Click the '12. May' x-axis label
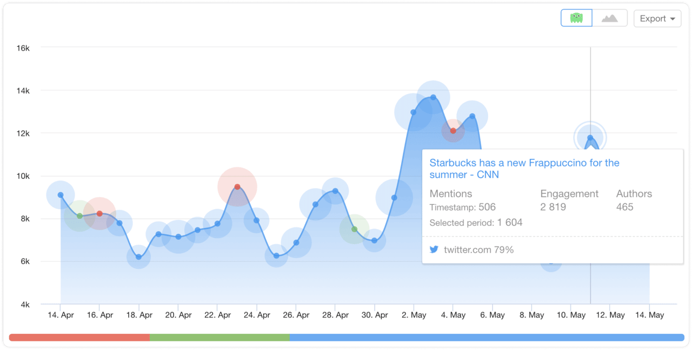 point(610,315)
